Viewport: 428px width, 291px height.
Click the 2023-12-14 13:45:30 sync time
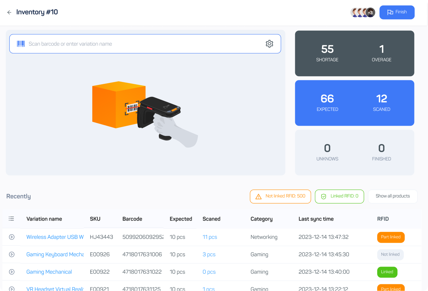pos(323,254)
